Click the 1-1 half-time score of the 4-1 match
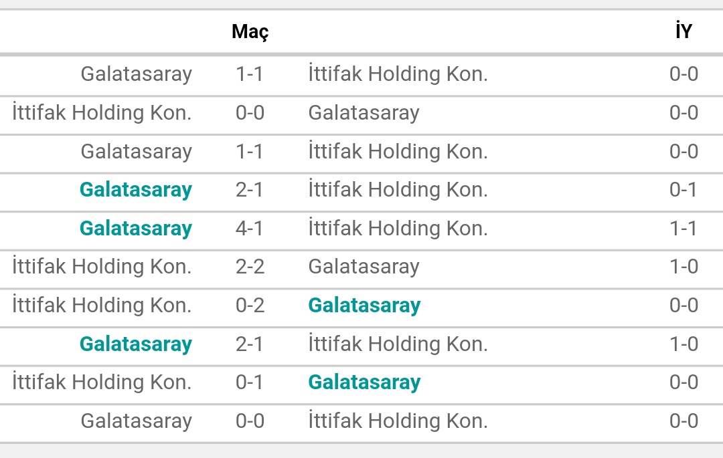The width and height of the screenshot is (723, 458). click(684, 228)
